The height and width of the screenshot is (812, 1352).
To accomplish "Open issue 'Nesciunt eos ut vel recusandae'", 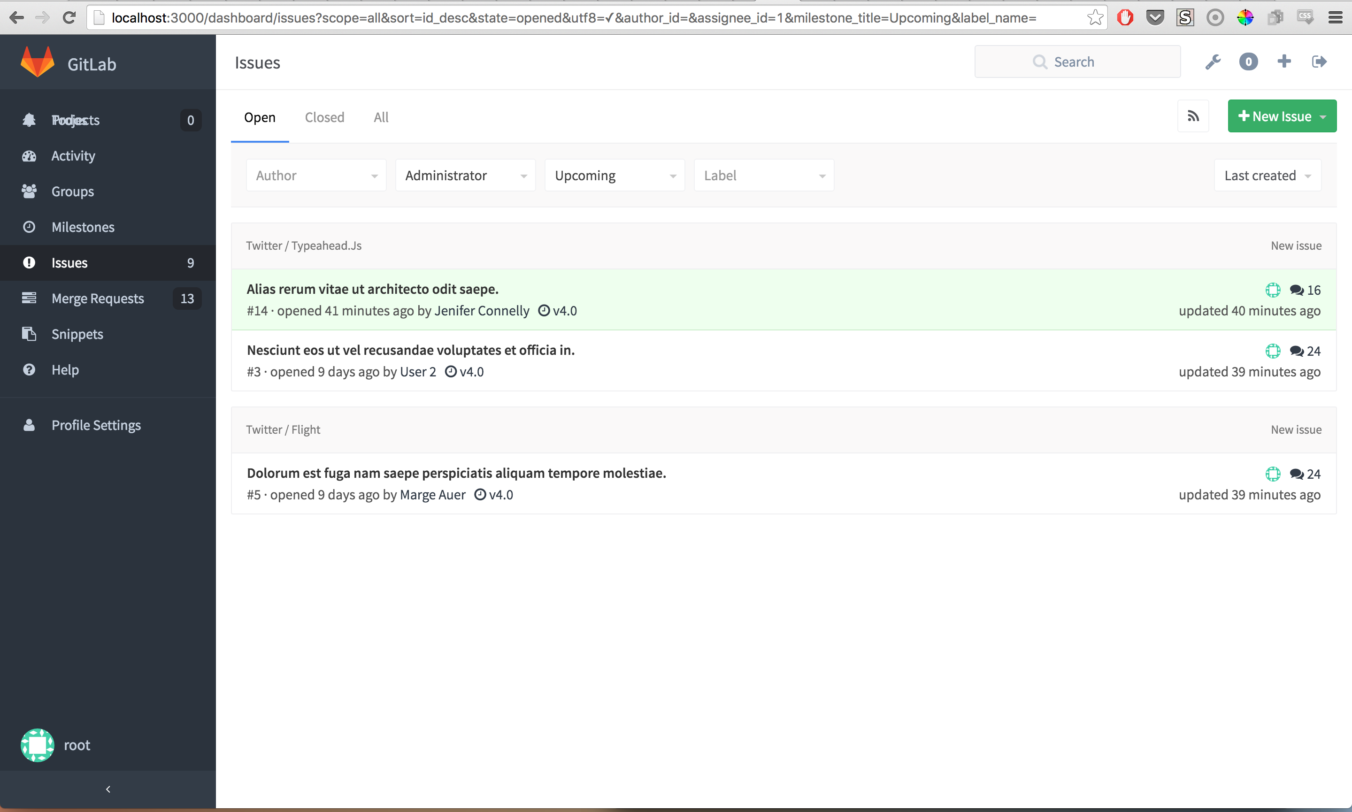I will [x=410, y=350].
